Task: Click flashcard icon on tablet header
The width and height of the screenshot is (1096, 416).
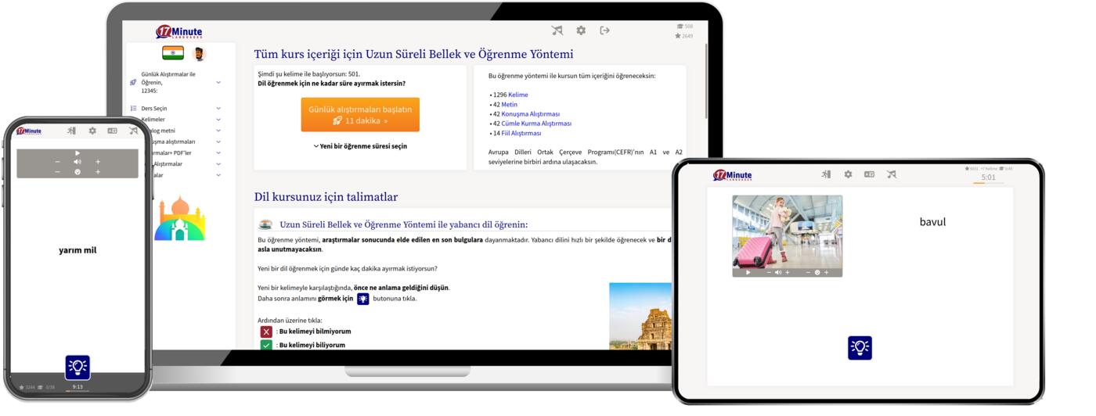Action: point(869,174)
